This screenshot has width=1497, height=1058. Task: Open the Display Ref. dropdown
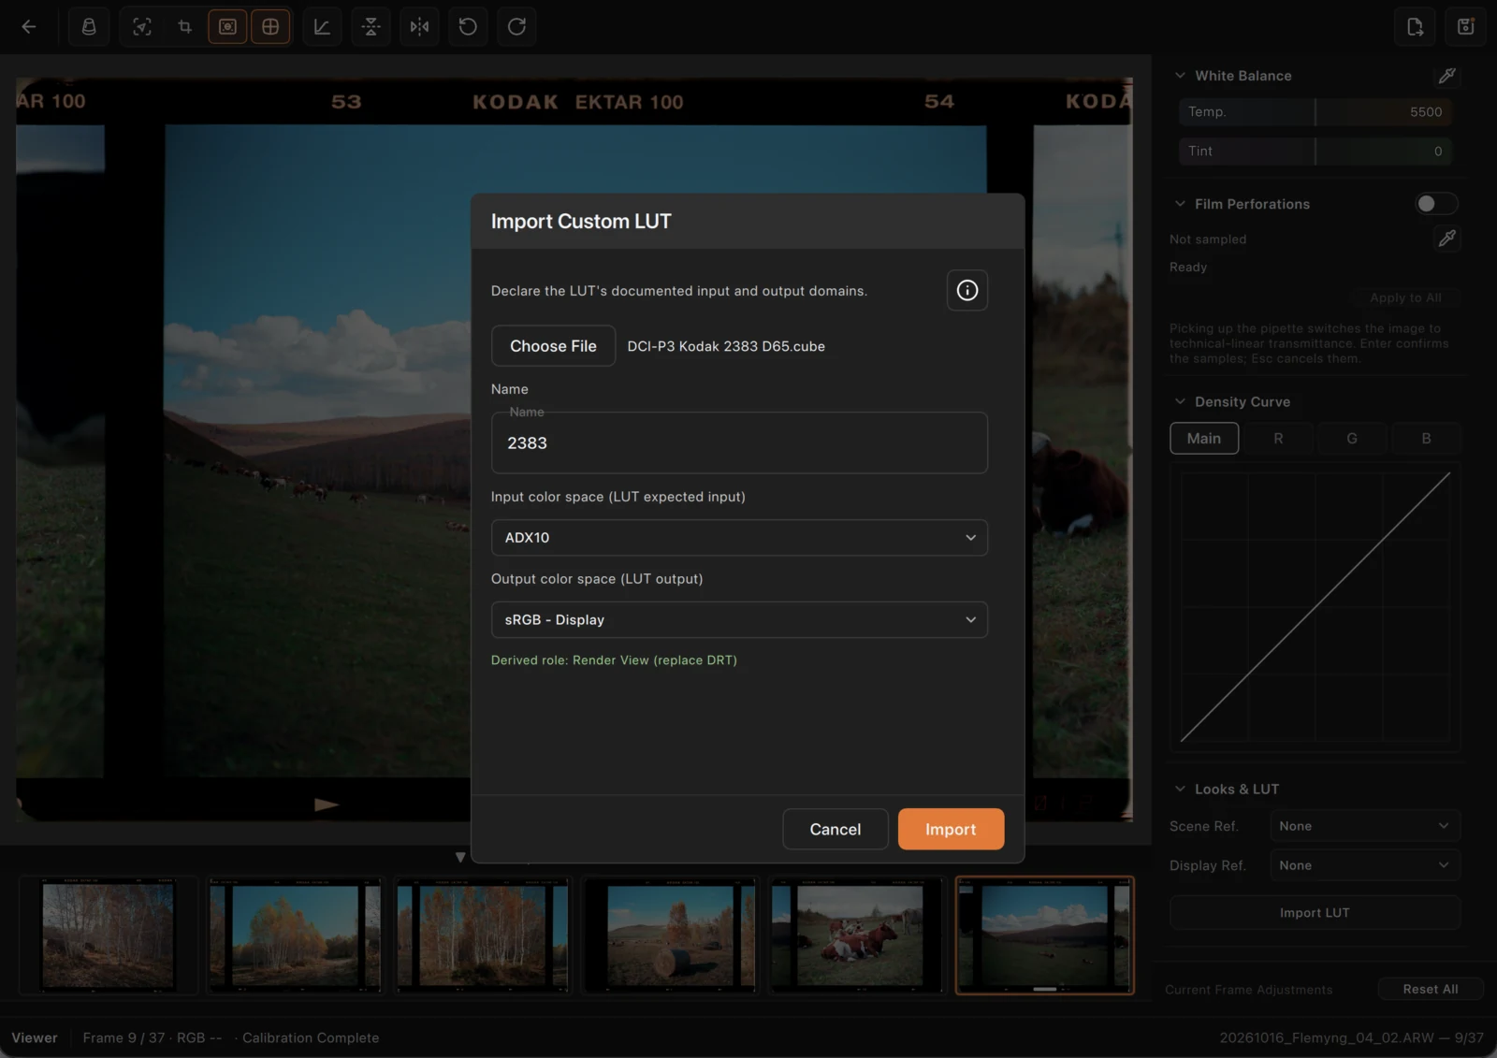(1364, 865)
